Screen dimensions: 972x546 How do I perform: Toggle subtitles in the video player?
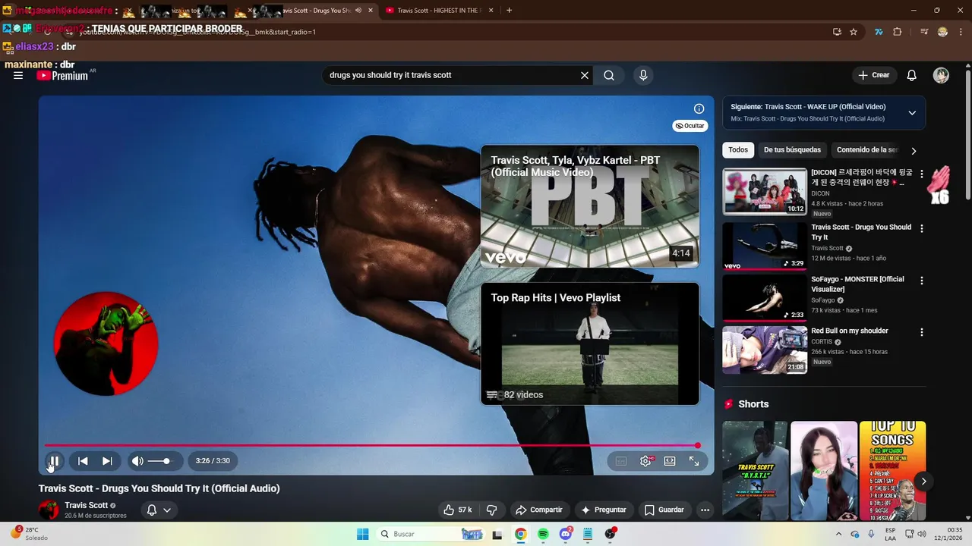[x=621, y=461]
